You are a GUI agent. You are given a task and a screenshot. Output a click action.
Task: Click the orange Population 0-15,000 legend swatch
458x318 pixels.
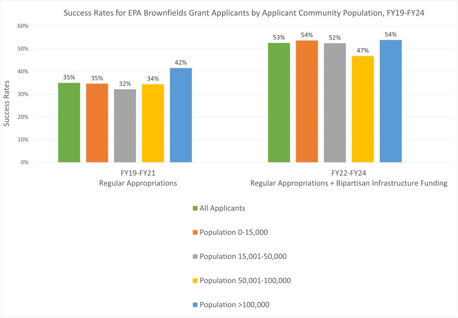[195, 232]
